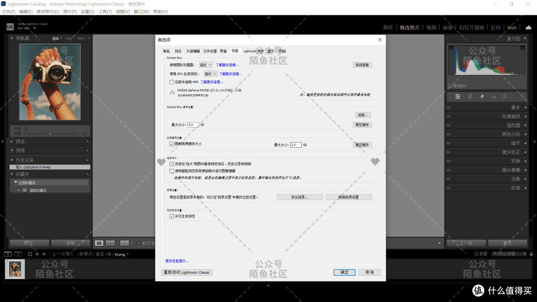Enable soft proofing checkbox in toolbar
Viewport: 537px width, 302px height.
[x=139, y=243]
